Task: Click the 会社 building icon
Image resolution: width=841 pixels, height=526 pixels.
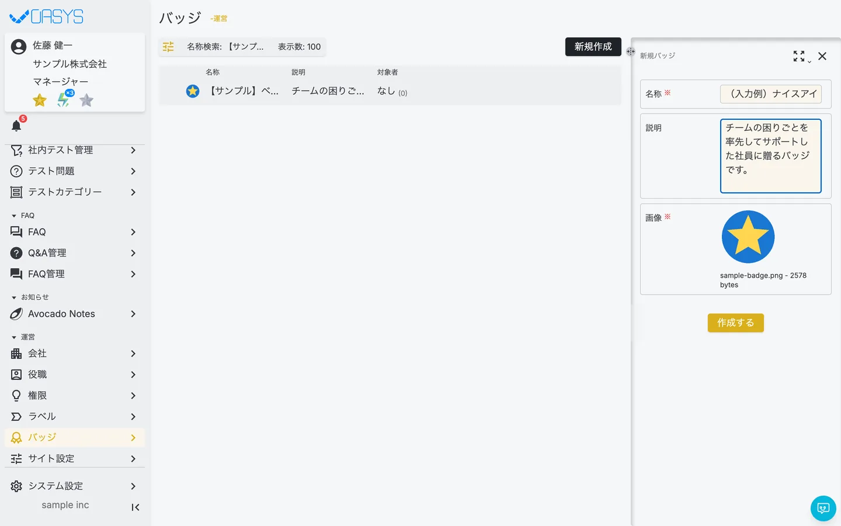Action: coord(16,354)
